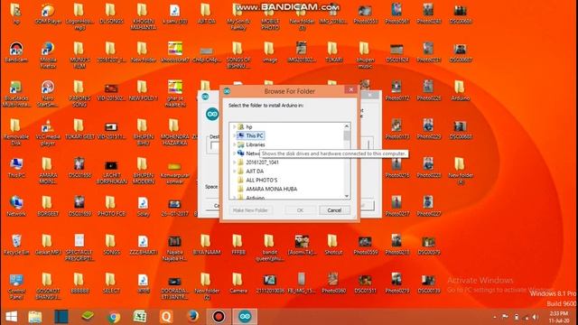
Task: Show hidden tray icons arrow
Action: [495, 317]
